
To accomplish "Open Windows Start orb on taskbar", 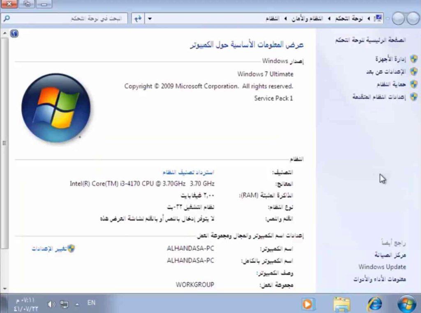I will (x=407, y=304).
